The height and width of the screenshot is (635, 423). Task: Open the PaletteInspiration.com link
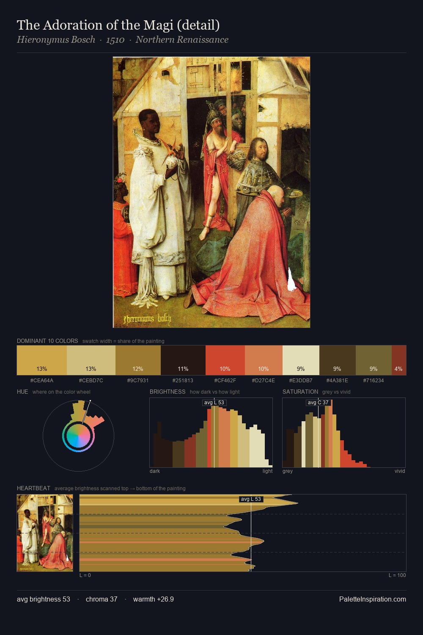(x=373, y=599)
